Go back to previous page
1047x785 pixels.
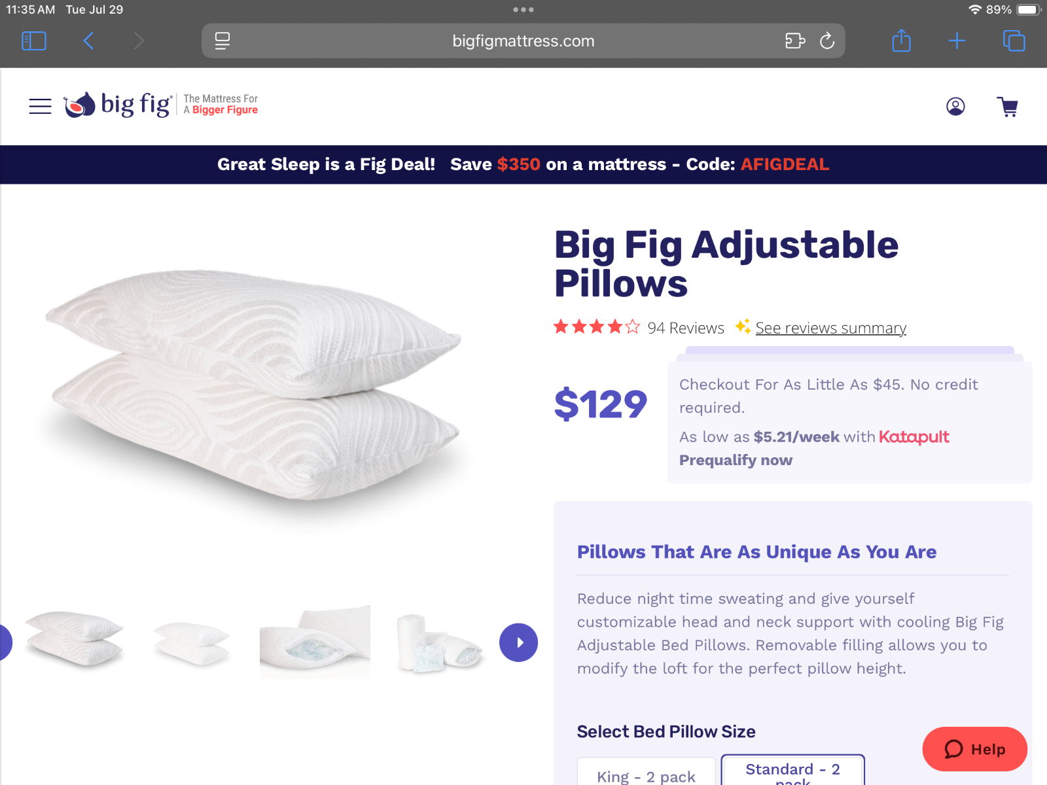coord(88,41)
